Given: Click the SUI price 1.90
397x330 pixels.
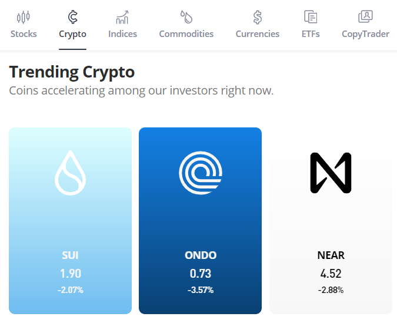Looking at the screenshot, I should click(x=70, y=274).
